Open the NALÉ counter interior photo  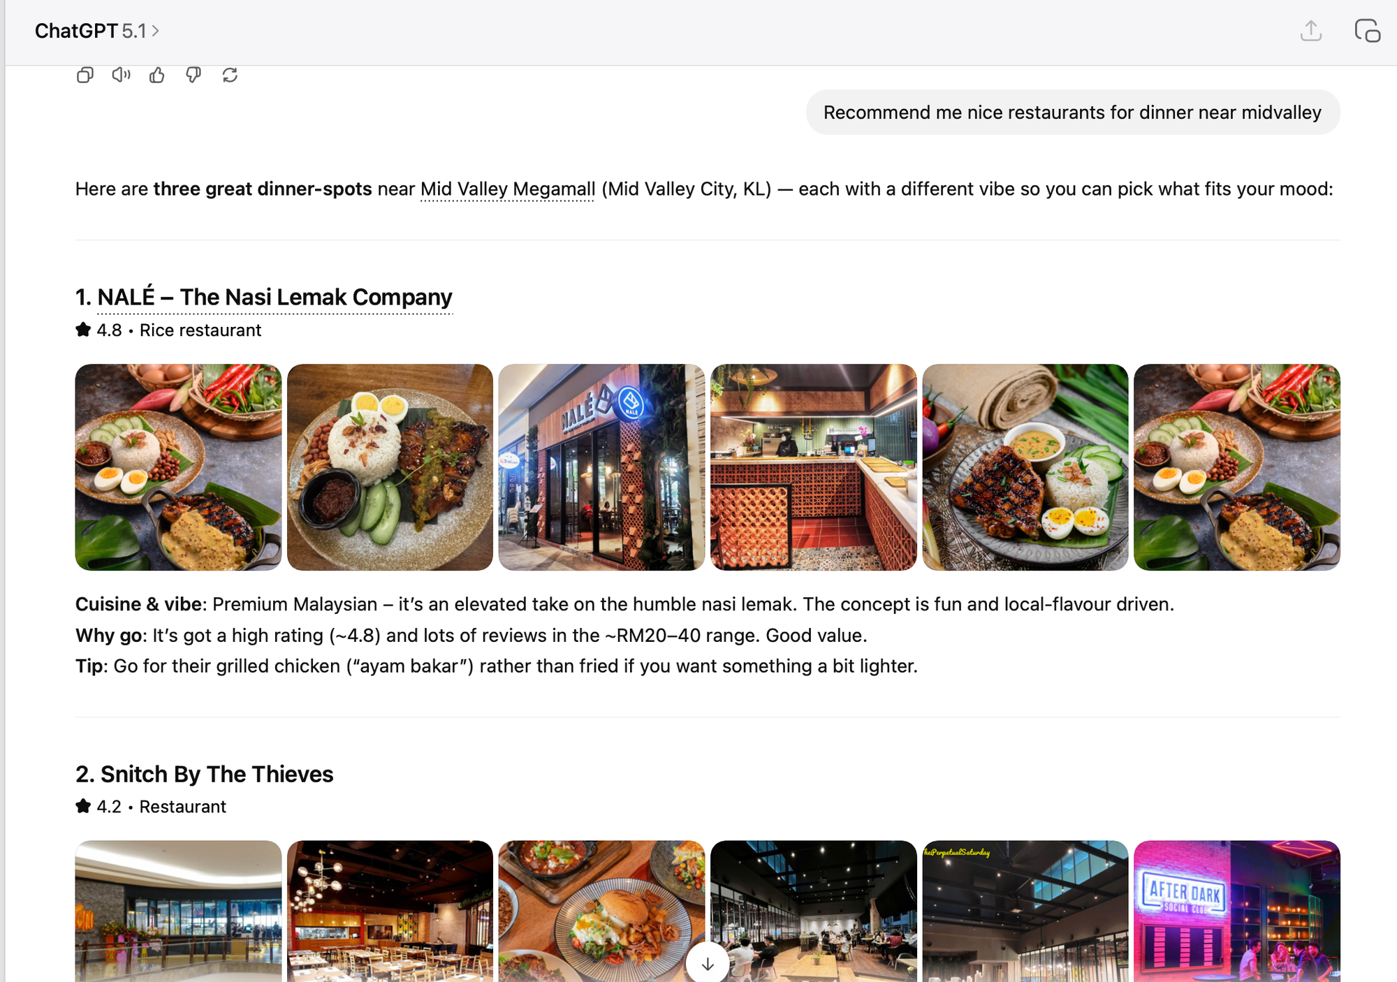point(813,467)
